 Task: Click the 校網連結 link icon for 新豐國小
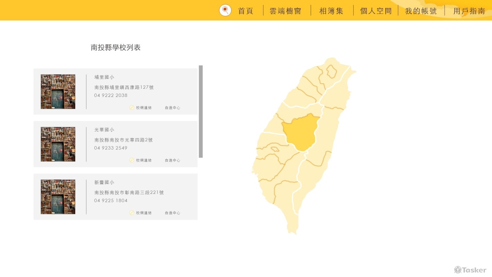tap(132, 213)
